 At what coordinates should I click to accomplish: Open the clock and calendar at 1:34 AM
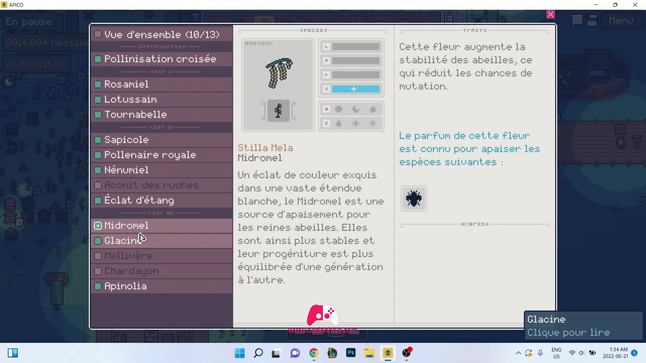pos(615,353)
